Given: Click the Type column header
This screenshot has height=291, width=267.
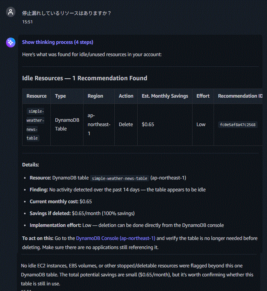Looking at the screenshot, I should (61, 96).
